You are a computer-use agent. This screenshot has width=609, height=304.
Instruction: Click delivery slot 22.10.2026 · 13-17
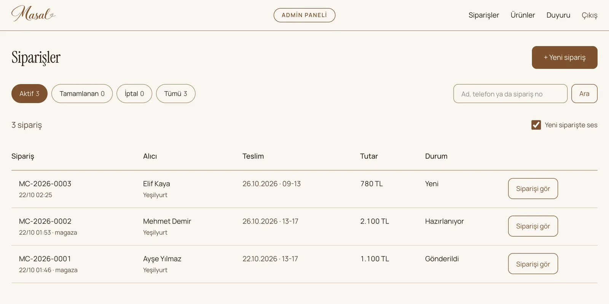[270, 259]
